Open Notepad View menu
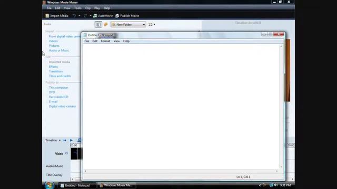This screenshot has height=189, width=337. click(x=117, y=41)
